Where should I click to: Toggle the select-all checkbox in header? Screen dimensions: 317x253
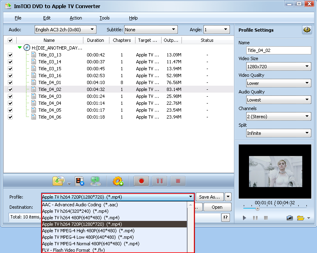click(10, 40)
